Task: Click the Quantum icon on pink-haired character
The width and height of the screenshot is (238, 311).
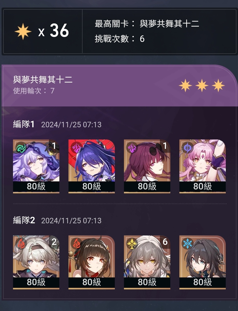Action: 187,148
